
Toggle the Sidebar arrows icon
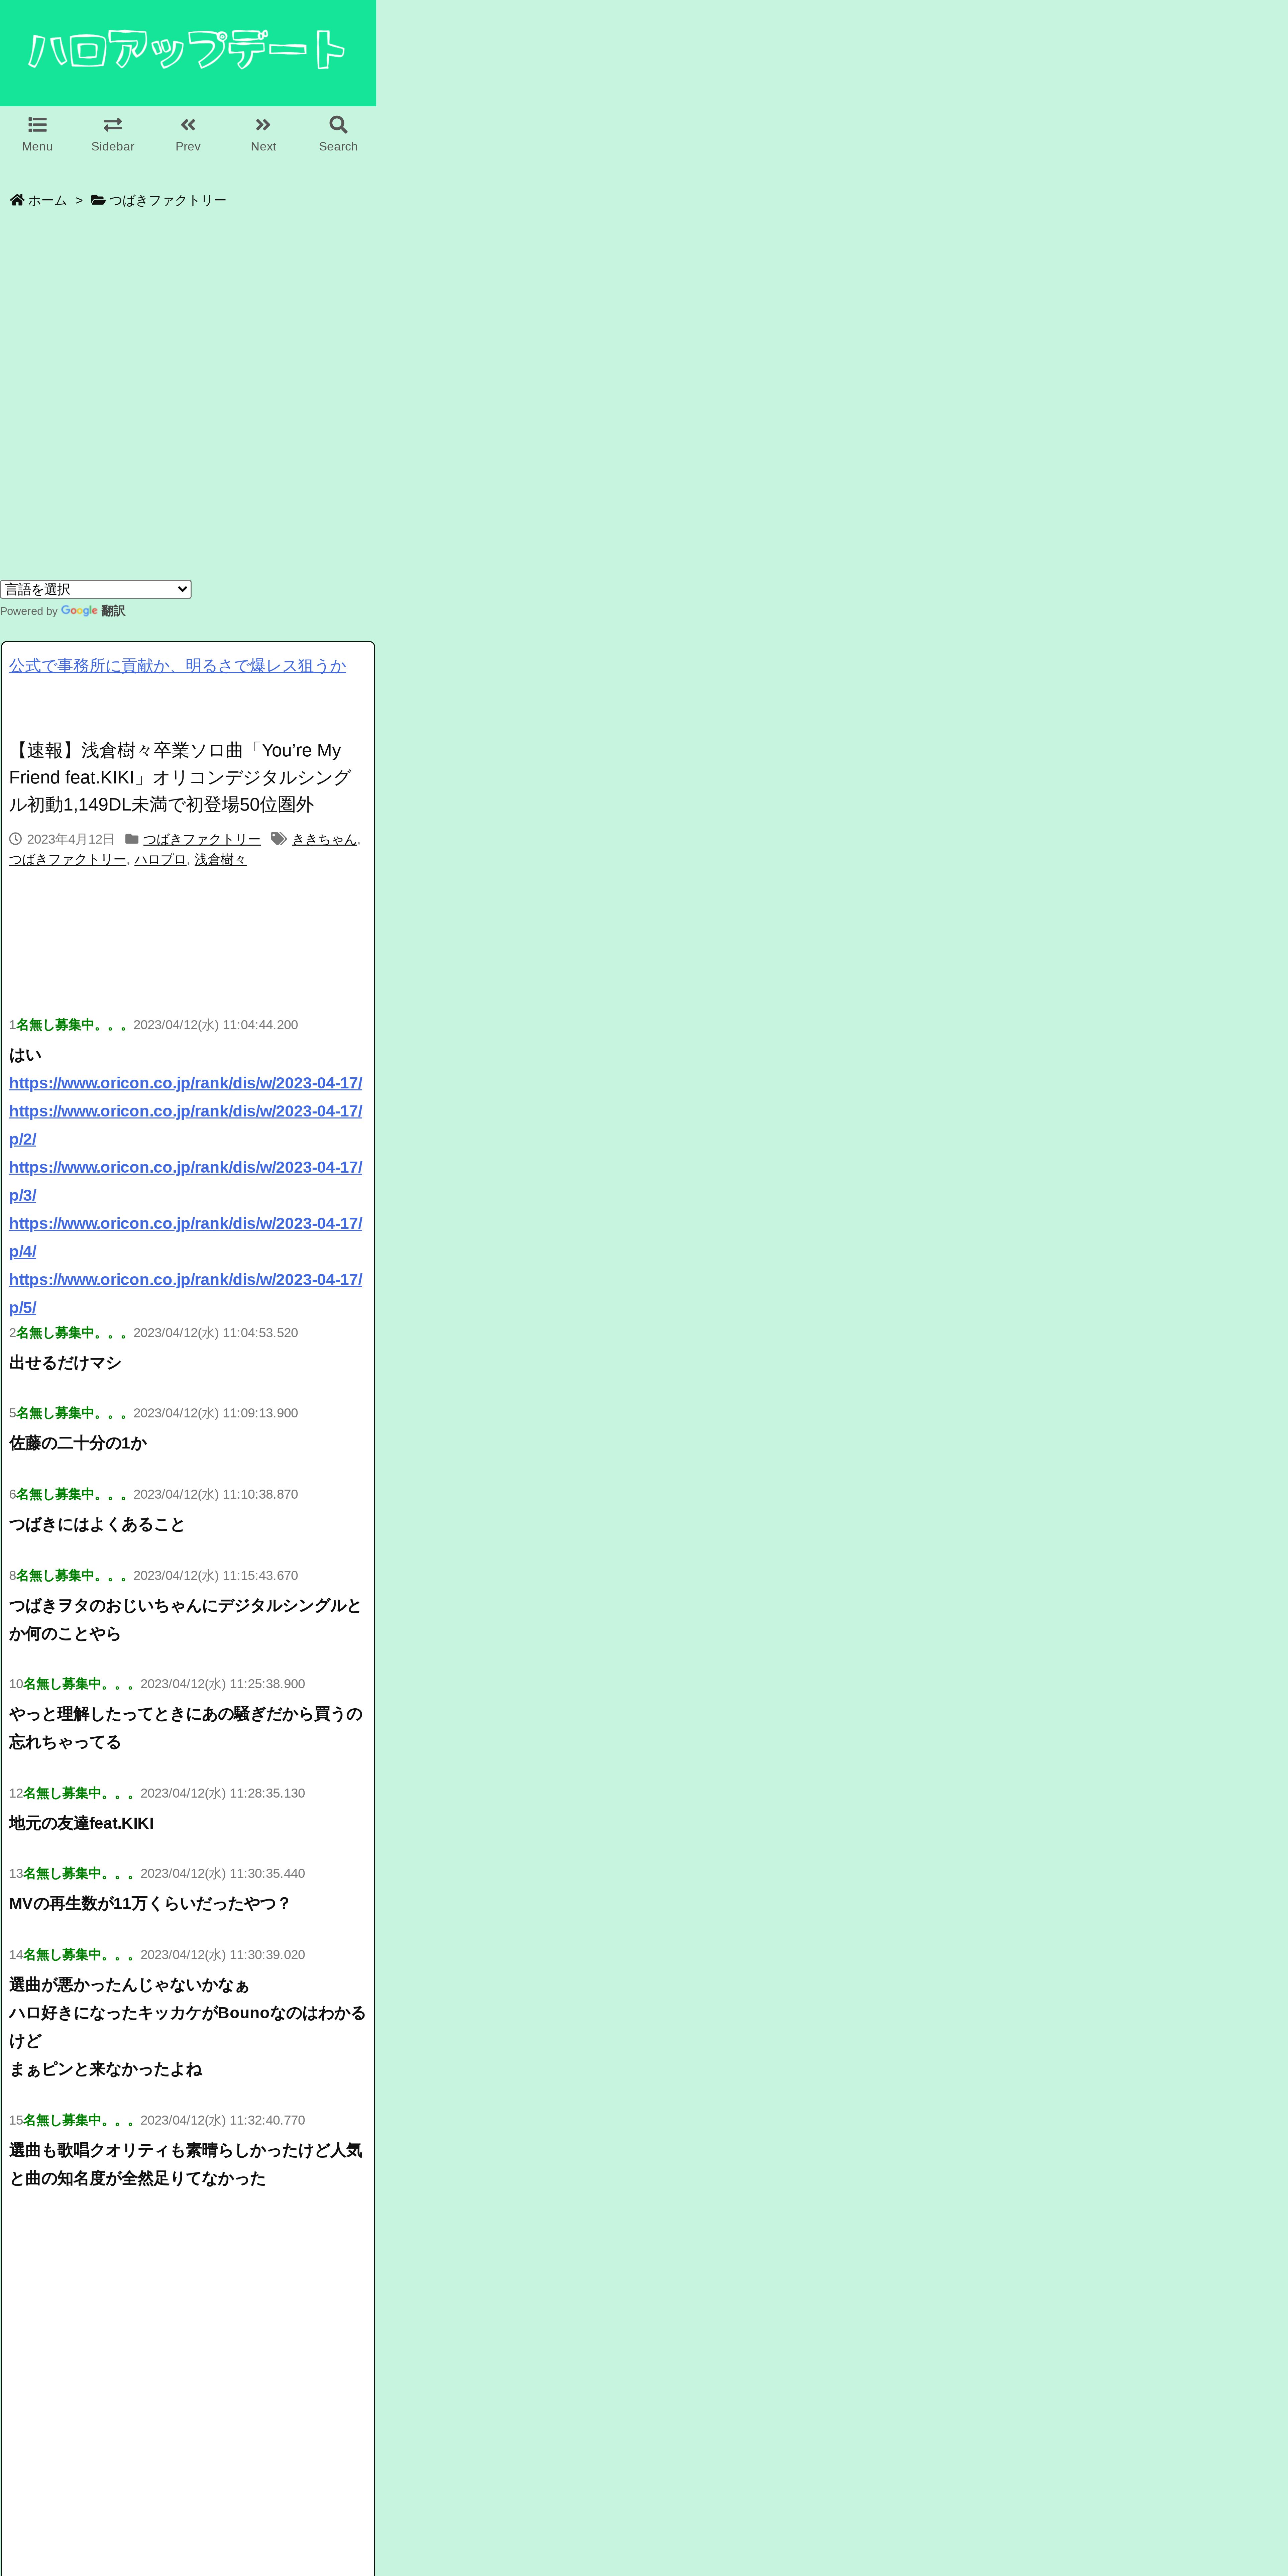(113, 125)
